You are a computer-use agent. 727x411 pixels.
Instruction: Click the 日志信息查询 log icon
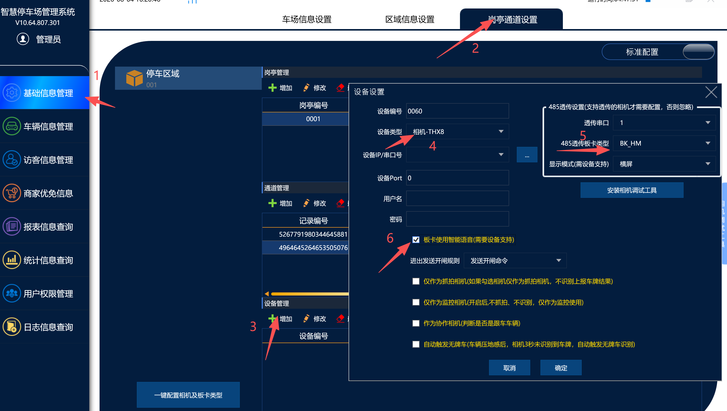pyautogui.click(x=12, y=327)
